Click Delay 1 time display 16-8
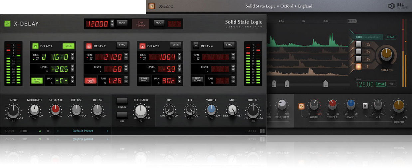Image resolution: width=412 pixels, height=168 pixels. [x=60, y=57]
